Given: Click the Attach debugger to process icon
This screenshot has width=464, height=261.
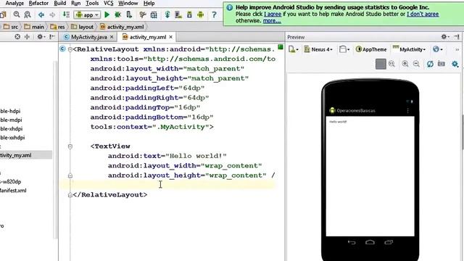Looking at the screenshot, I should tap(129, 14).
